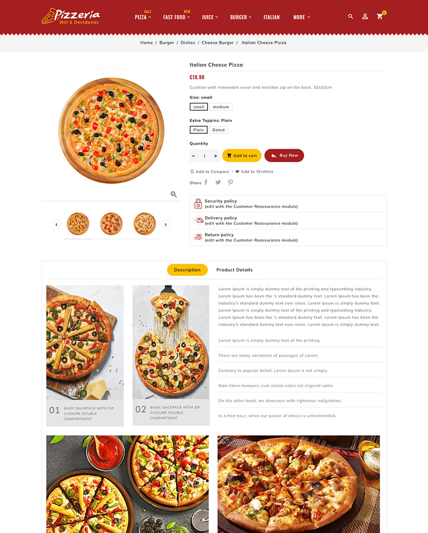This screenshot has height=533, width=428.
Task: Open the Italian menu item
Action: [x=271, y=17]
